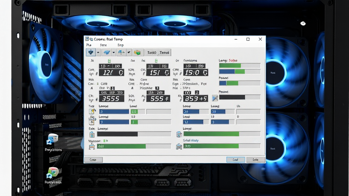The height and width of the screenshot is (196, 349).
Task: Open the Roboclom desktop icon
Action: point(53,176)
